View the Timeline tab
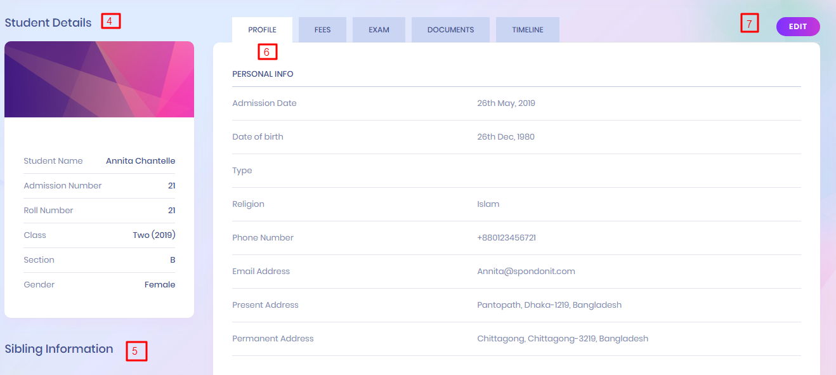This screenshot has width=836, height=375. (527, 30)
